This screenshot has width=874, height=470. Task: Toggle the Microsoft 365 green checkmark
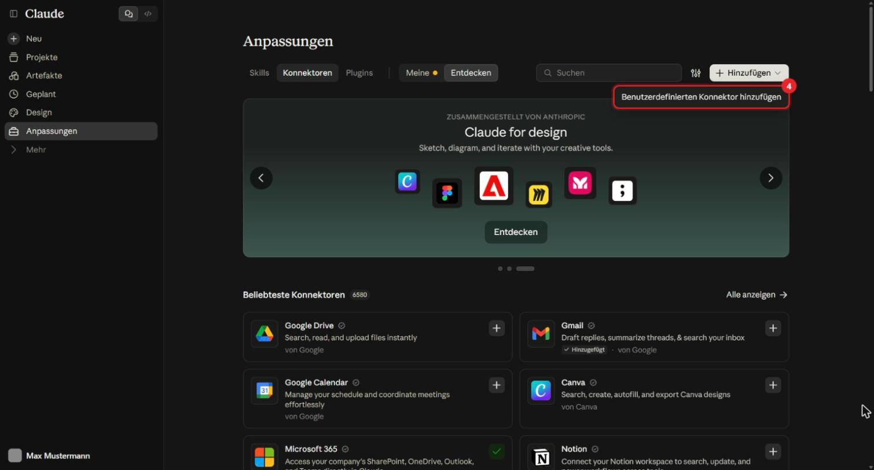click(497, 451)
